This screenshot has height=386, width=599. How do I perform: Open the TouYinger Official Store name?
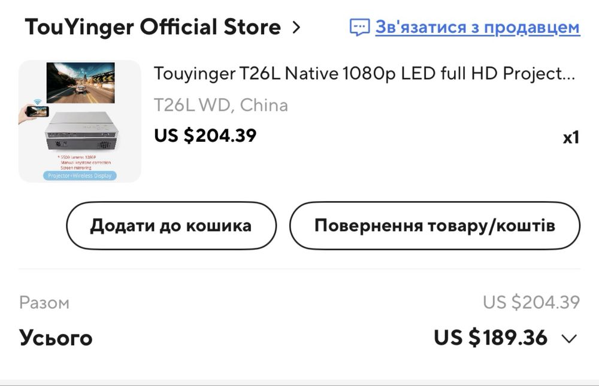(153, 28)
